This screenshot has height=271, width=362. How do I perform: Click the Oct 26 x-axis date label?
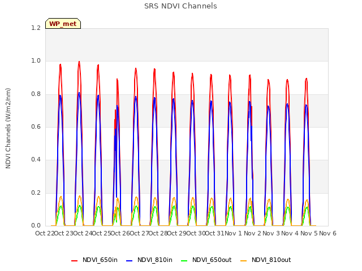(x=120, y=233)
